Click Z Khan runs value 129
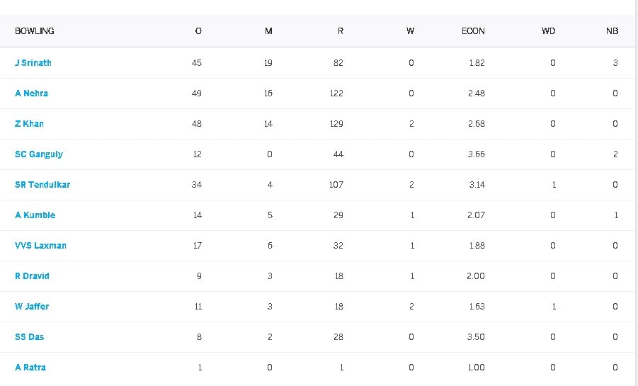This screenshot has height=386, width=638. [x=336, y=124]
